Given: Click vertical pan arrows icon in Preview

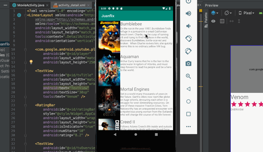Looking at the screenshot, I should coord(239,21).
